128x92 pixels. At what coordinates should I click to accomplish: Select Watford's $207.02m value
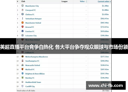click(x=105, y=69)
